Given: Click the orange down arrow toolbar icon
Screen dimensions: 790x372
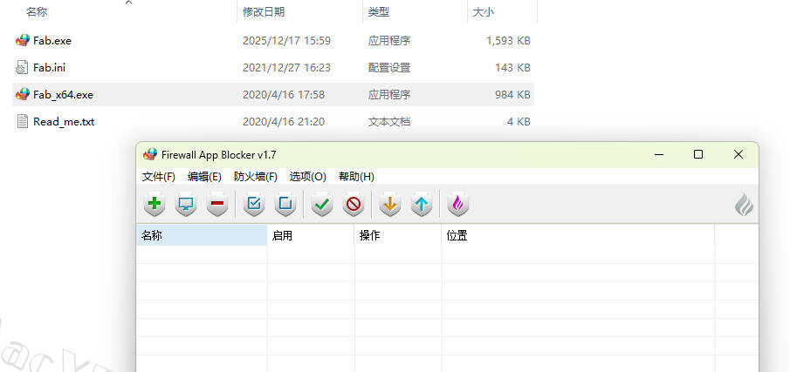Looking at the screenshot, I should 390,205.
